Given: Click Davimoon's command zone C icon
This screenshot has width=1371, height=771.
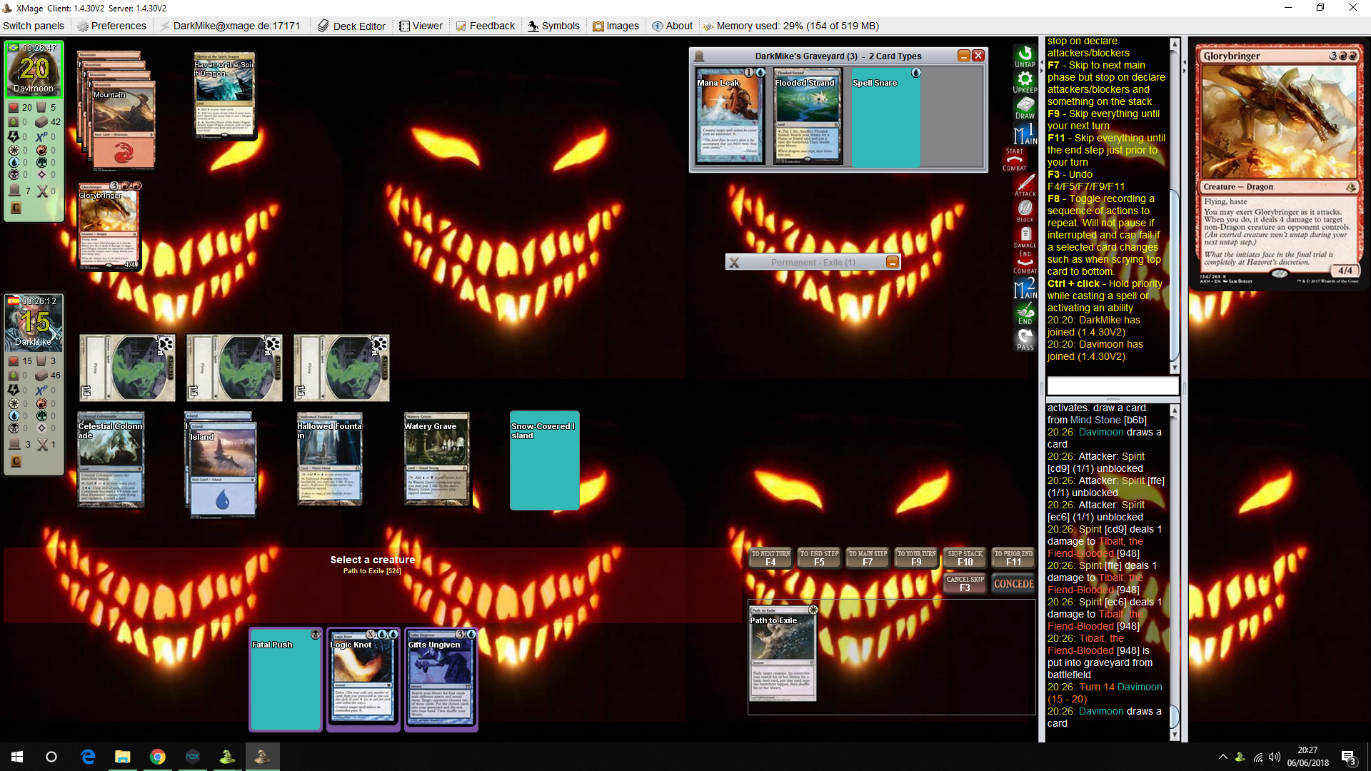Looking at the screenshot, I should click(x=16, y=208).
